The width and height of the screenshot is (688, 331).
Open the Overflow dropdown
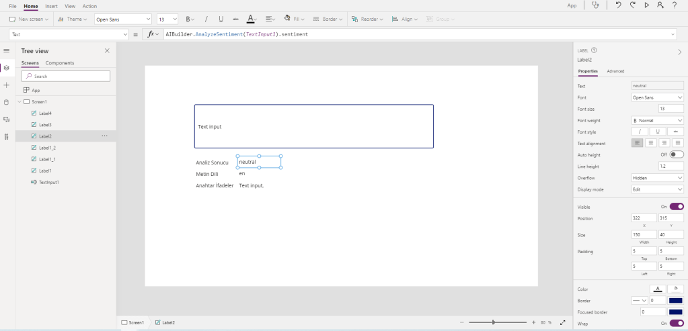click(x=658, y=178)
